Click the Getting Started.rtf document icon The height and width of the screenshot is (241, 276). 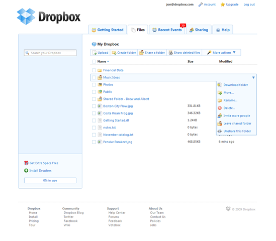click(x=100, y=120)
